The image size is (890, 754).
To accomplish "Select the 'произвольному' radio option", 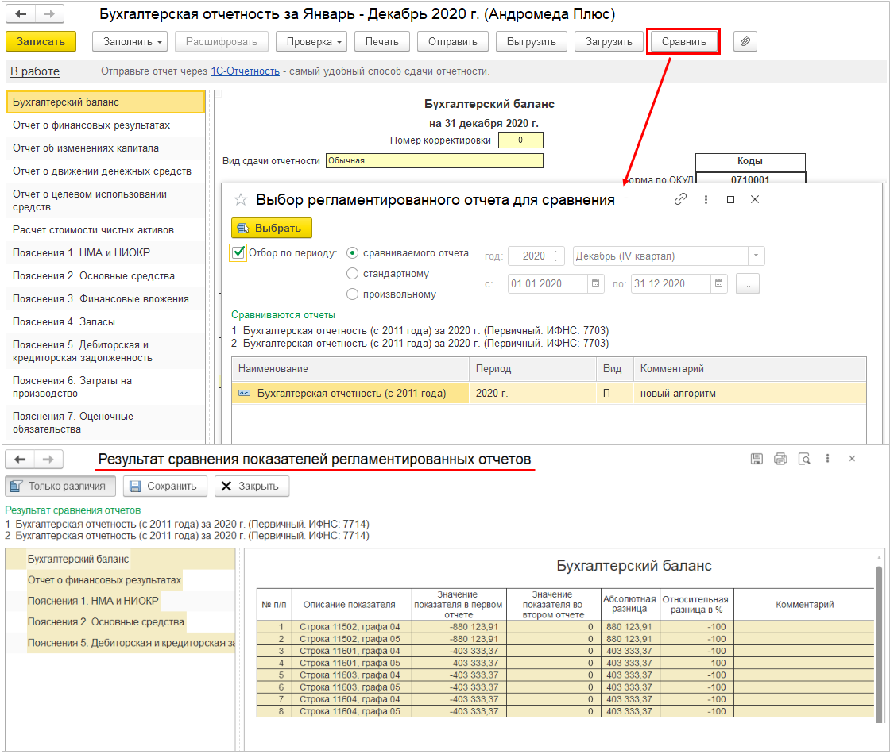I will [x=353, y=294].
